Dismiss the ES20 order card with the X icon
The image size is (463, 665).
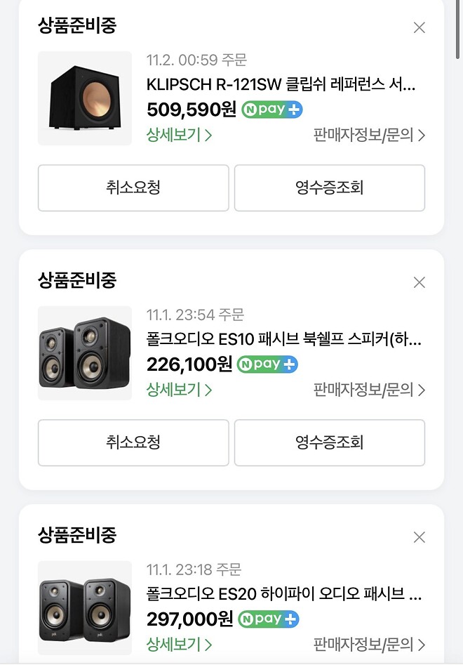click(x=419, y=536)
